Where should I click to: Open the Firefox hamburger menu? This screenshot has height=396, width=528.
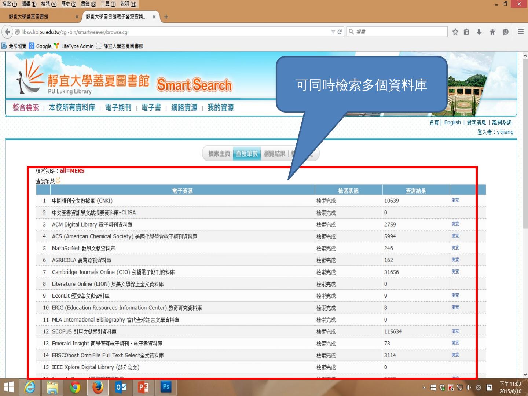coord(520,32)
